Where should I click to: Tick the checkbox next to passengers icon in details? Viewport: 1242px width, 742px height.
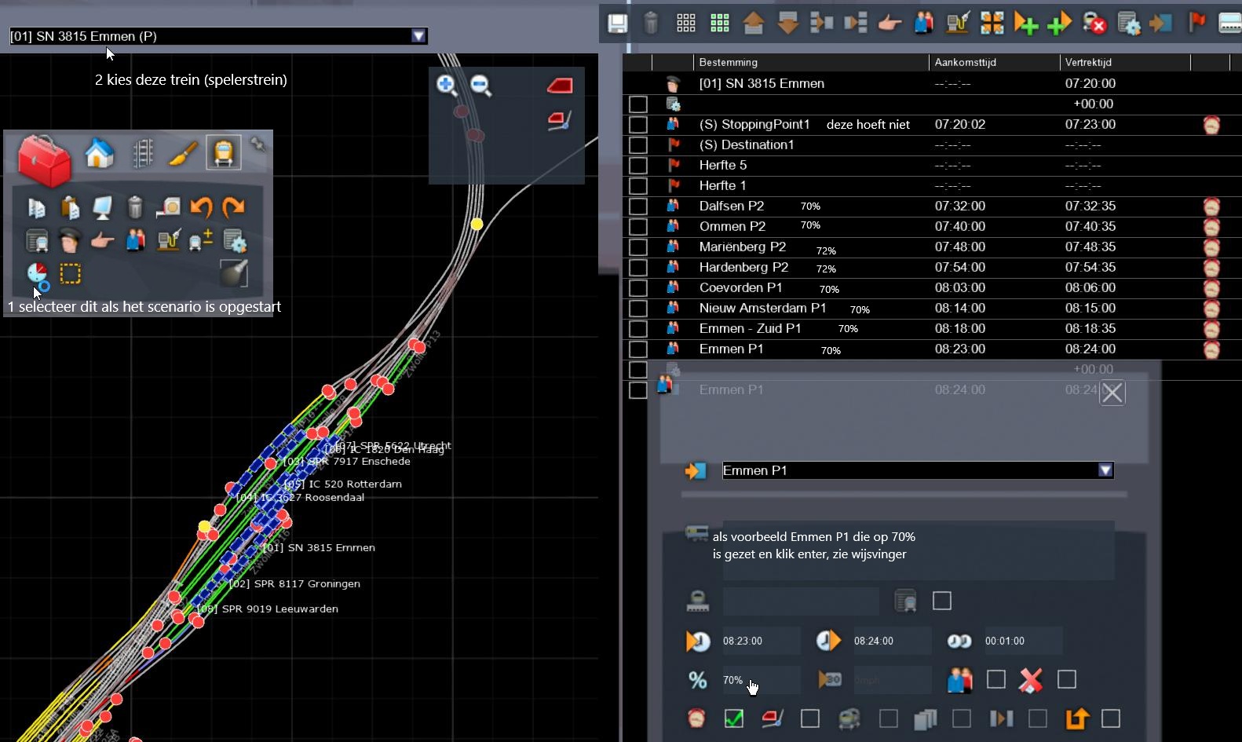pyautogui.click(x=996, y=679)
